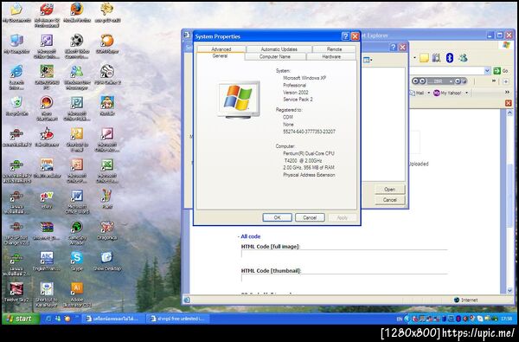
Task: Click inside the HTML Code [thumbnail] field
Action: coord(344,278)
